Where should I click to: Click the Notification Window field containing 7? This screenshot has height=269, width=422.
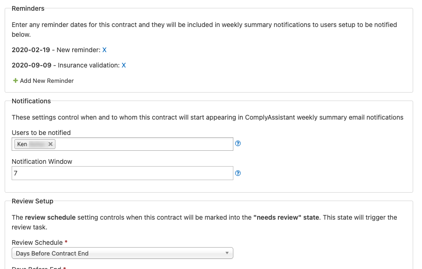pyautogui.click(x=122, y=173)
